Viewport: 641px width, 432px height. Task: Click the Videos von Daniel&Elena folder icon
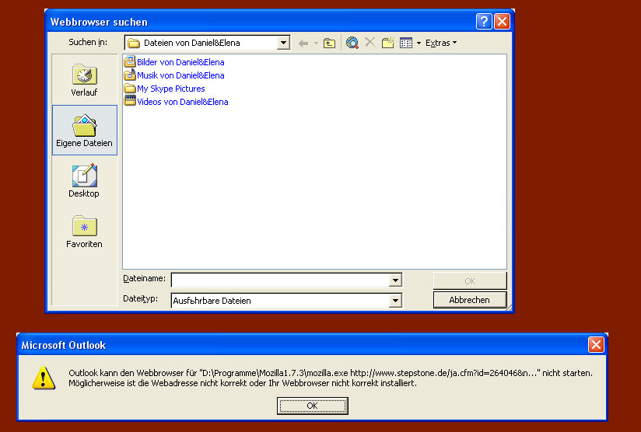(x=130, y=101)
